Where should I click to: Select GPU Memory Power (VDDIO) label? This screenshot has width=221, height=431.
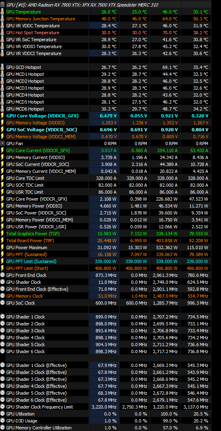point(34,206)
